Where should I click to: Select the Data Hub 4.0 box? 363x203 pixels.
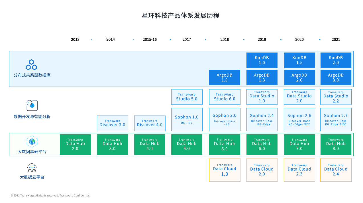point(150,145)
